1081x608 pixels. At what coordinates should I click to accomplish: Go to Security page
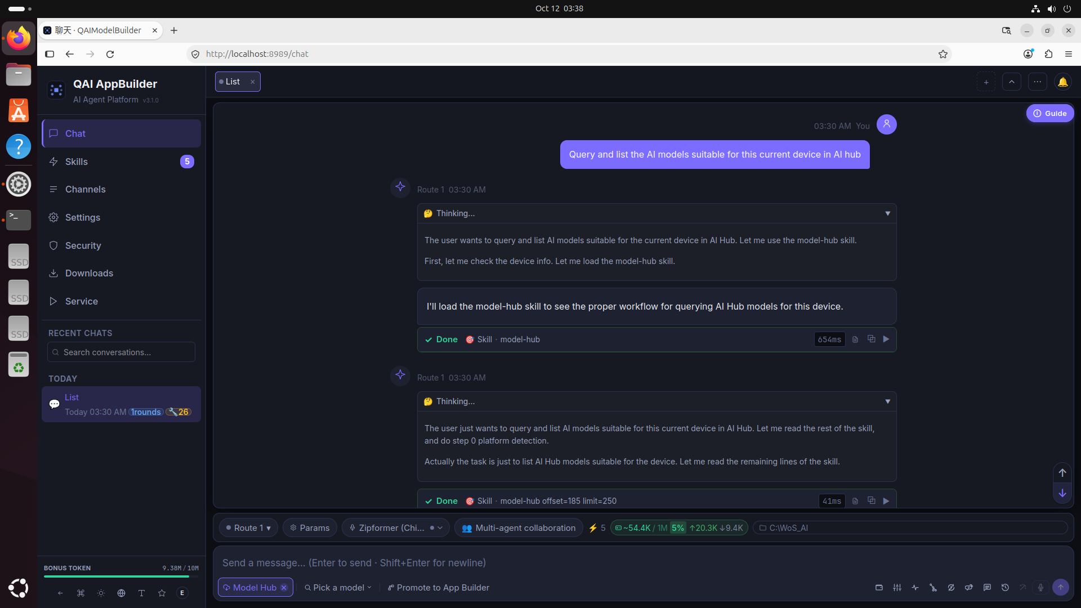(x=121, y=245)
